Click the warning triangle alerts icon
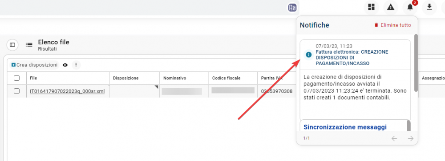445x161 pixels. [x=391, y=8]
